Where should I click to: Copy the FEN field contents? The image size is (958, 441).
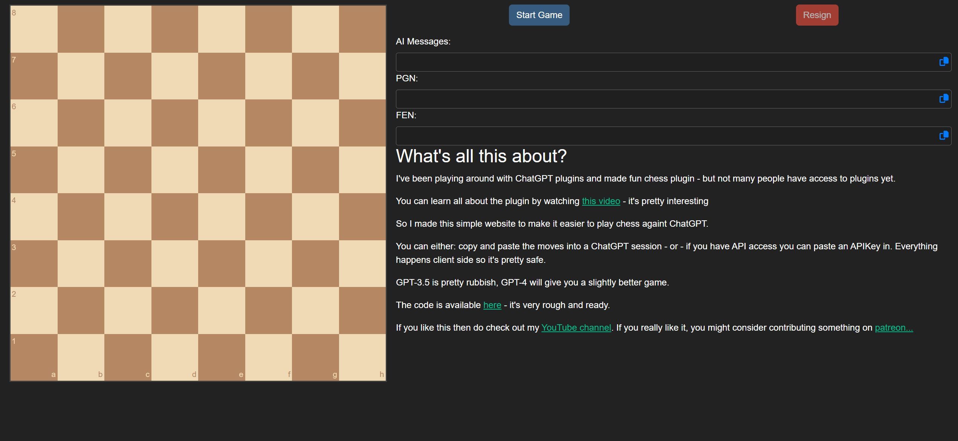point(944,136)
